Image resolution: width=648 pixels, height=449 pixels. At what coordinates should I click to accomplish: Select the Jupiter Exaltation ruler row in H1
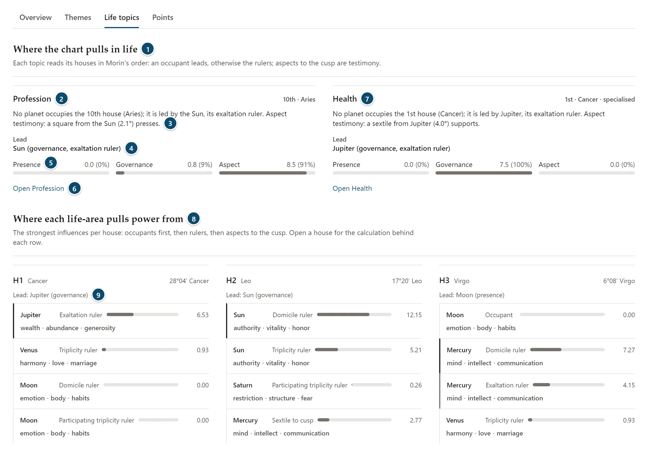tap(111, 321)
